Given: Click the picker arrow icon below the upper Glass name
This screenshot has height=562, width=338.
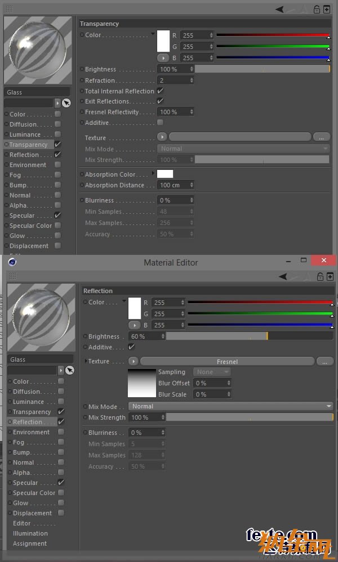Looking at the screenshot, I should (x=66, y=103).
